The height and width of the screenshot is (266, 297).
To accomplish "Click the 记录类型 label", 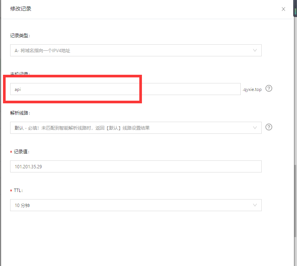I will [20, 36].
